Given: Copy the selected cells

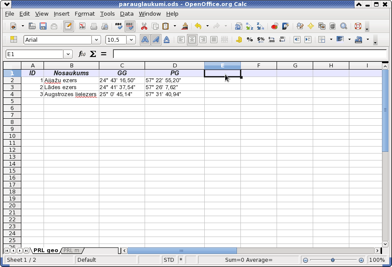Looking at the screenshot, I should point(155,26).
